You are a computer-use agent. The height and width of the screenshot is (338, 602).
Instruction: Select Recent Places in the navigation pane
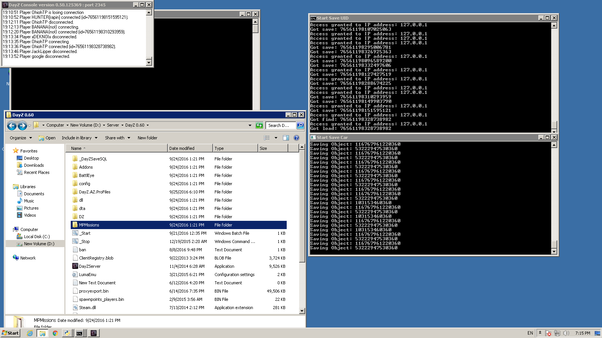pyautogui.click(x=36, y=172)
